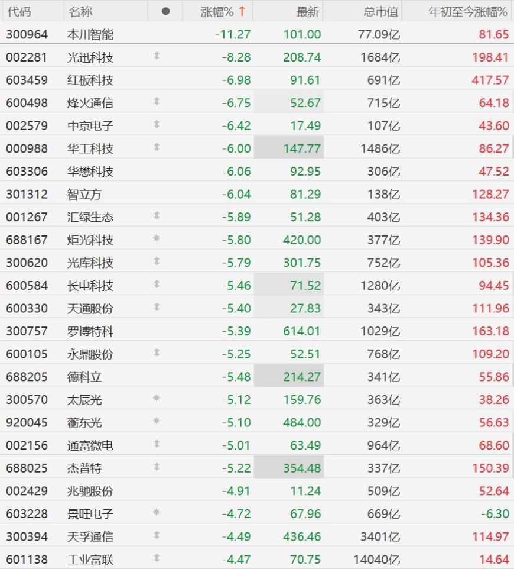Click the gray dot column header
Image resolution: width=514 pixels, height=569 pixels.
[165, 12]
